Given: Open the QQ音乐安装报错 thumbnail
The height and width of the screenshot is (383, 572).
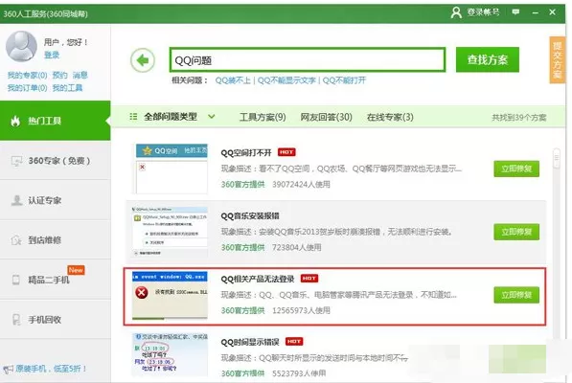Looking at the screenshot, I should (170, 232).
